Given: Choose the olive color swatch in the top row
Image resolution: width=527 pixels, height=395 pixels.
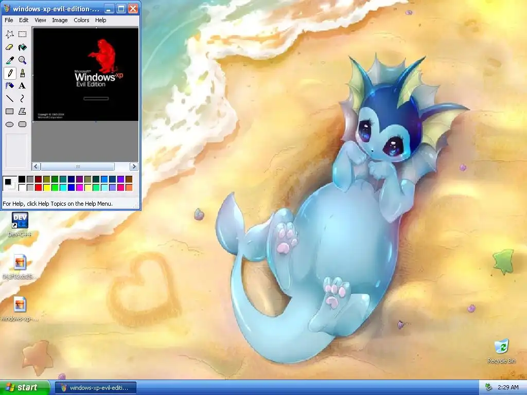Looking at the screenshot, I should [47, 179].
